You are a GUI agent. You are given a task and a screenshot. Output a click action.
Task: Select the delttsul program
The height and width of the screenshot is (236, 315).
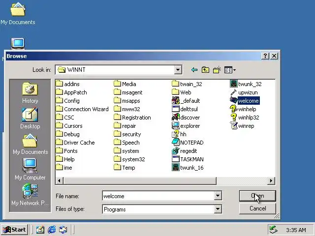185,109
